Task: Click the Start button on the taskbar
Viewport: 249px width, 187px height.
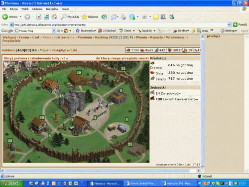Action: point(11,184)
